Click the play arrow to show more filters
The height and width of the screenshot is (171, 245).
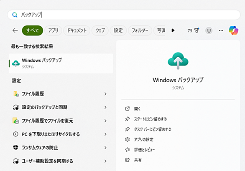click(x=173, y=30)
